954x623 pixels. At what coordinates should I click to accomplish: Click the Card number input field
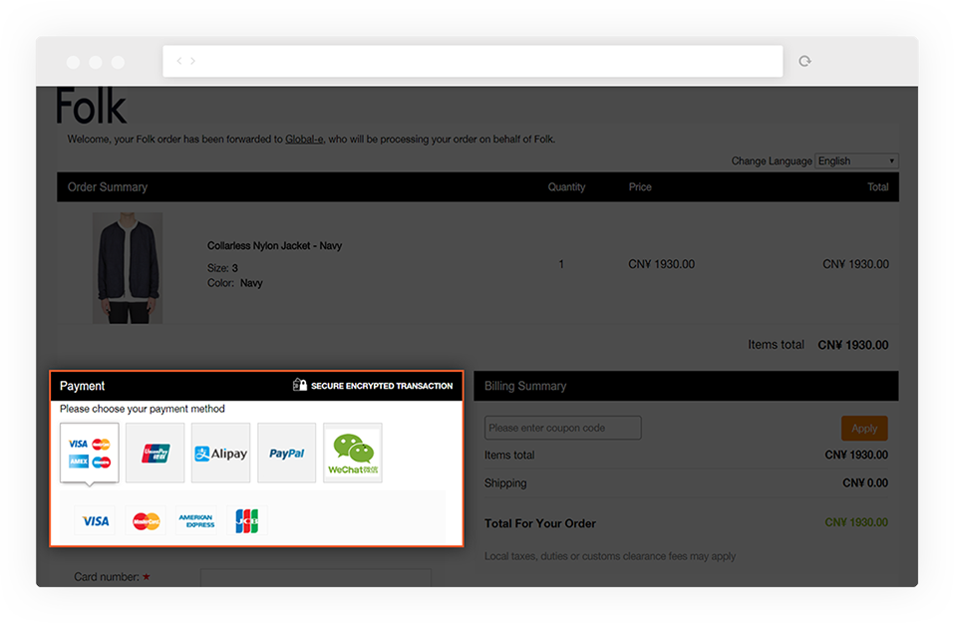[316, 577]
